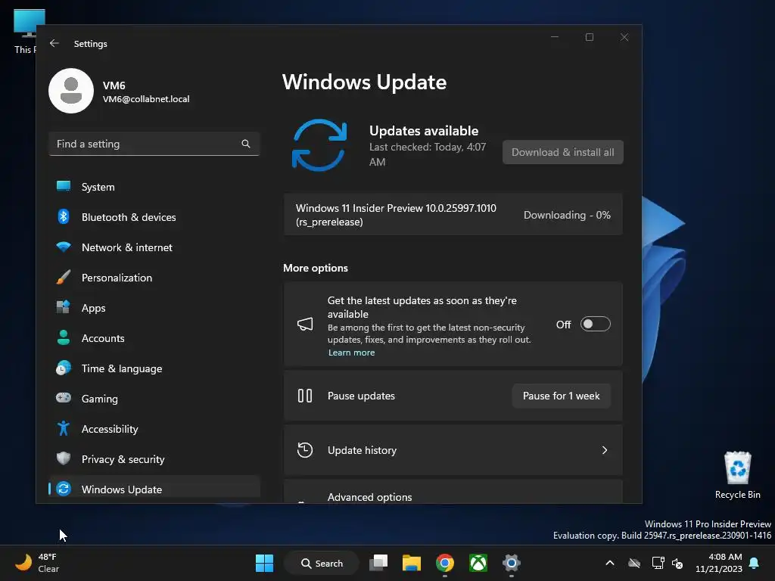The width and height of the screenshot is (775, 581).
Task: Click the muted volume tray icon
Action: click(677, 563)
